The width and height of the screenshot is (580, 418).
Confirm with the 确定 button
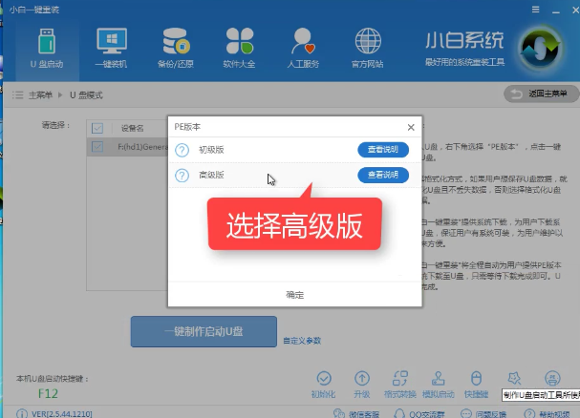(x=295, y=295)
